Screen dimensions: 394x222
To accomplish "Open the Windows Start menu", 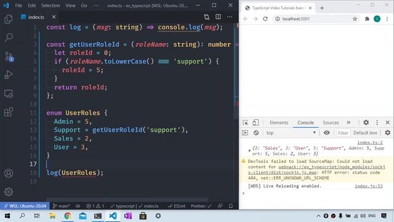I will click(x=7, y=216).
